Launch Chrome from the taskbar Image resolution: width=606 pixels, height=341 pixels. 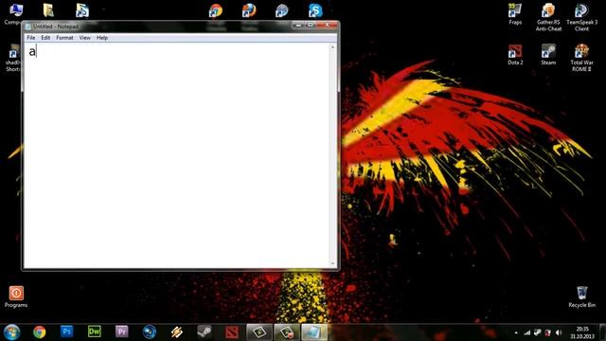tap(39, 332)
